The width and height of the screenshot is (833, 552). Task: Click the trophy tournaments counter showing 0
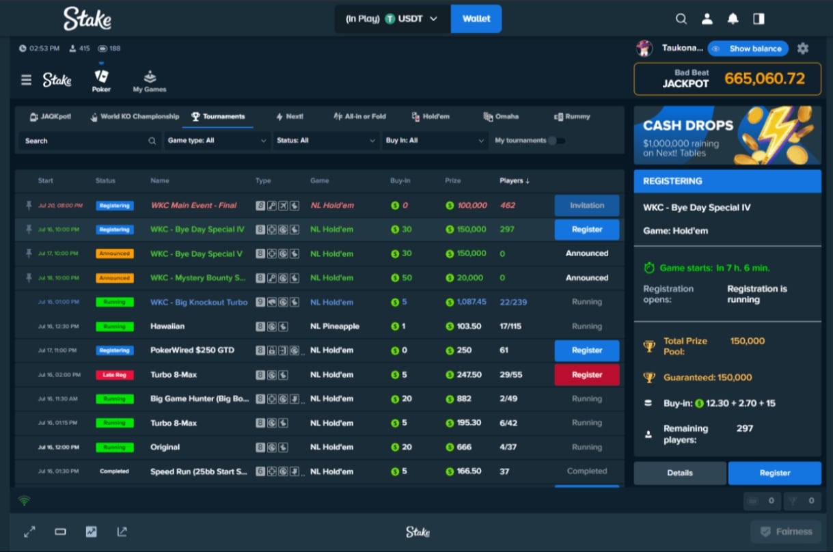[x=802, y=501]
